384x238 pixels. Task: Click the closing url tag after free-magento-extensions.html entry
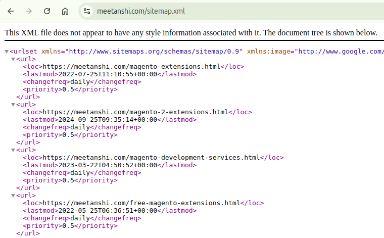[28, 233]
